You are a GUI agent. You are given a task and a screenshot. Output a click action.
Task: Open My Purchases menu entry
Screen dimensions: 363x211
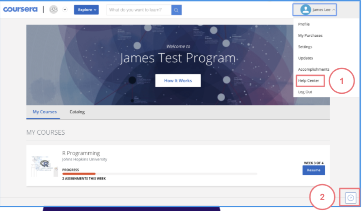tap(310, 36)
